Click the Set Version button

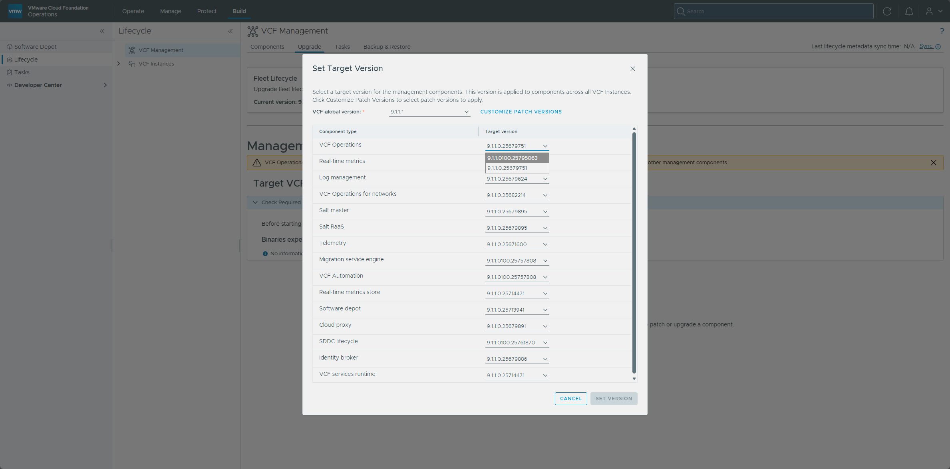(614, 399)
